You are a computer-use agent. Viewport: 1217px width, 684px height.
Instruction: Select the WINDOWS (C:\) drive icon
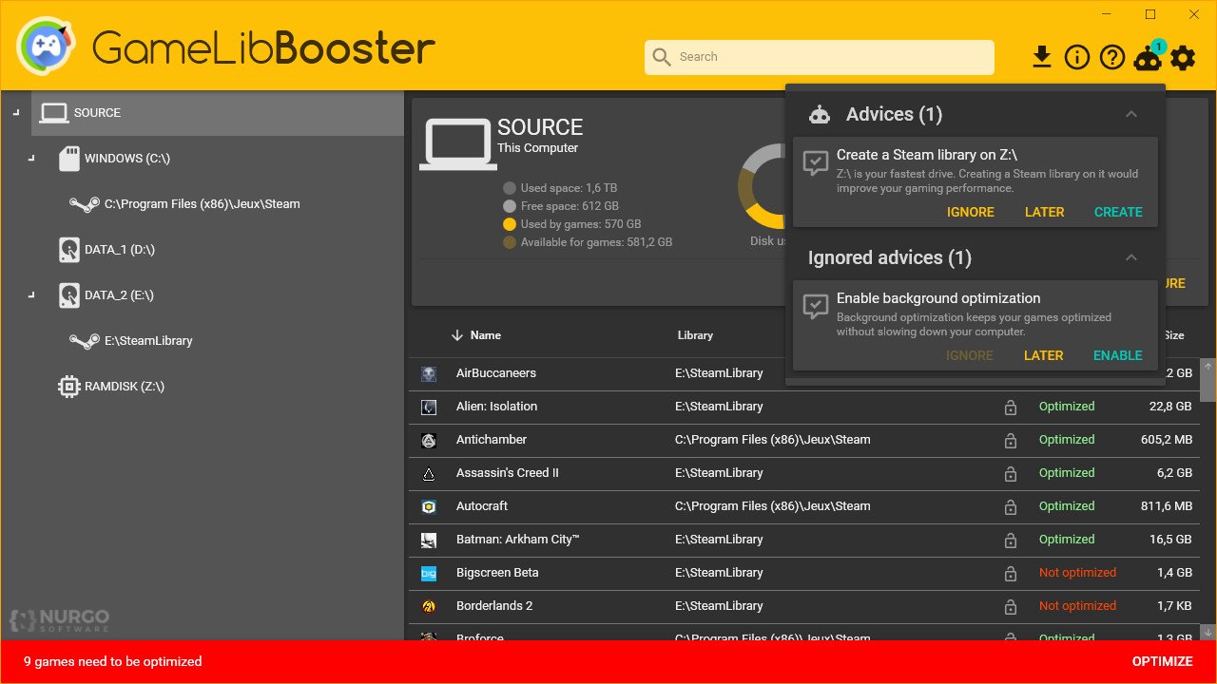coord(68,158)
